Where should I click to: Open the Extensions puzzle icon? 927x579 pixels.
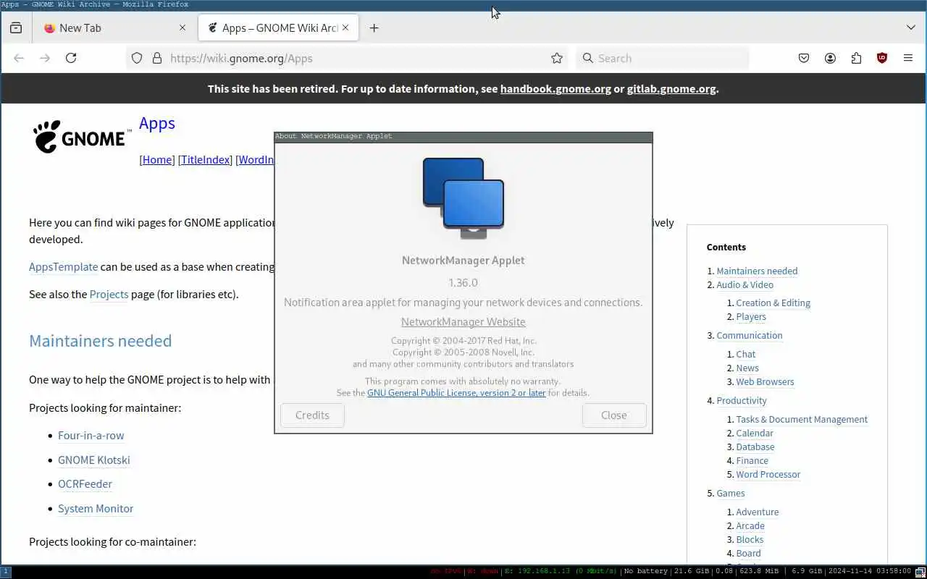[x=856, y=58]
